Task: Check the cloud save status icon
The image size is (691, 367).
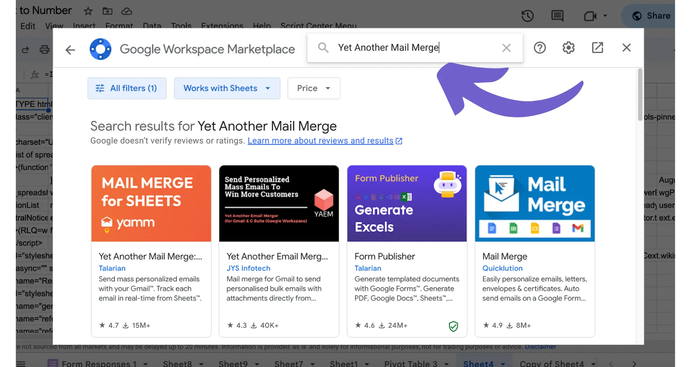Action: pos(127,11)
